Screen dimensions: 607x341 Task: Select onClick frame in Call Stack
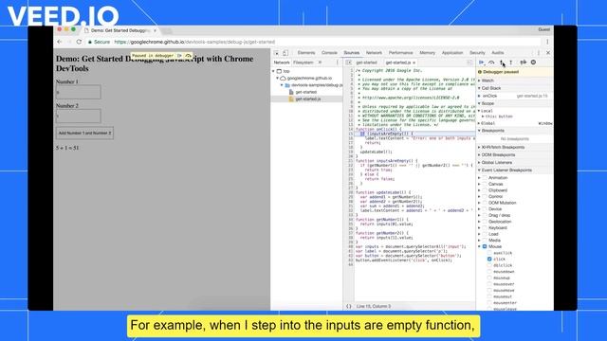(x=514, y=96)
